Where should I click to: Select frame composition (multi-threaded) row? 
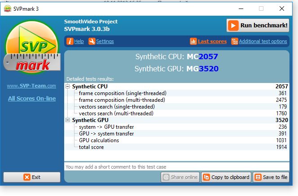177,100
